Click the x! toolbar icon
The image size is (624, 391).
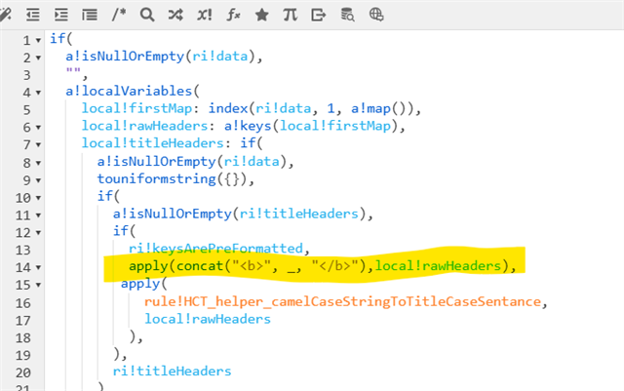[x=205, y=15]
